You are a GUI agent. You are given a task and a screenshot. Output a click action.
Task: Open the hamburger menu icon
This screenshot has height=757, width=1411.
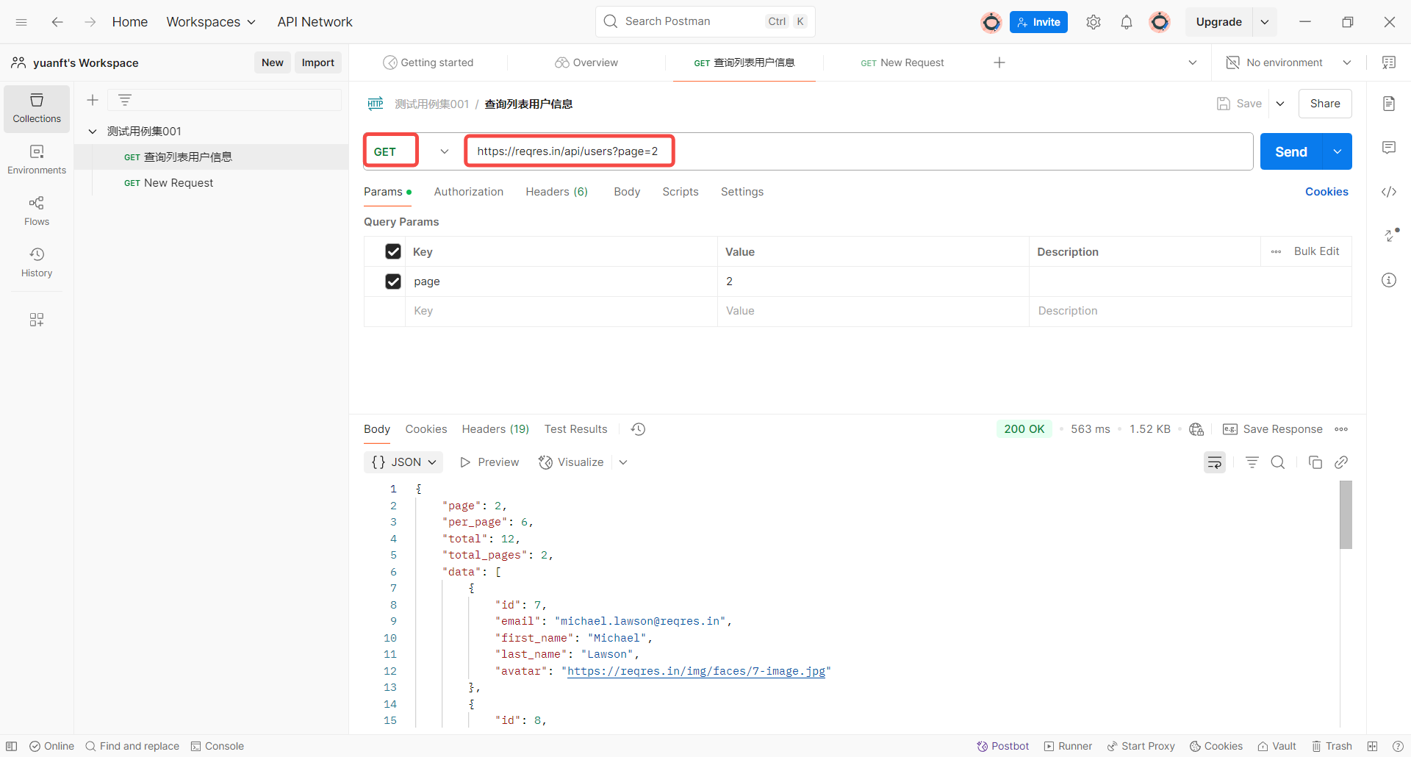click(21, 22)
